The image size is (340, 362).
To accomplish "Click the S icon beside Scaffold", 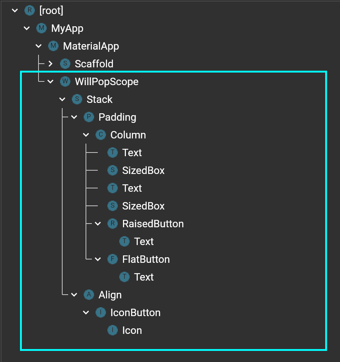I will point(65,64).
